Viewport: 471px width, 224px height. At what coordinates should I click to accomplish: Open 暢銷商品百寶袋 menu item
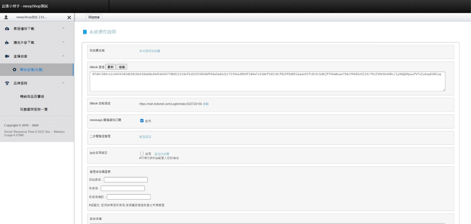point(32,97)
